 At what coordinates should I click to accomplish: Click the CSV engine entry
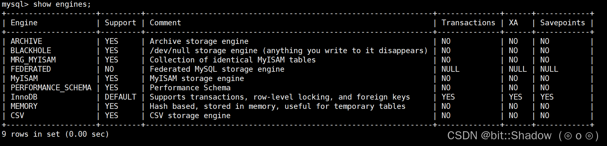pos(17,116)
